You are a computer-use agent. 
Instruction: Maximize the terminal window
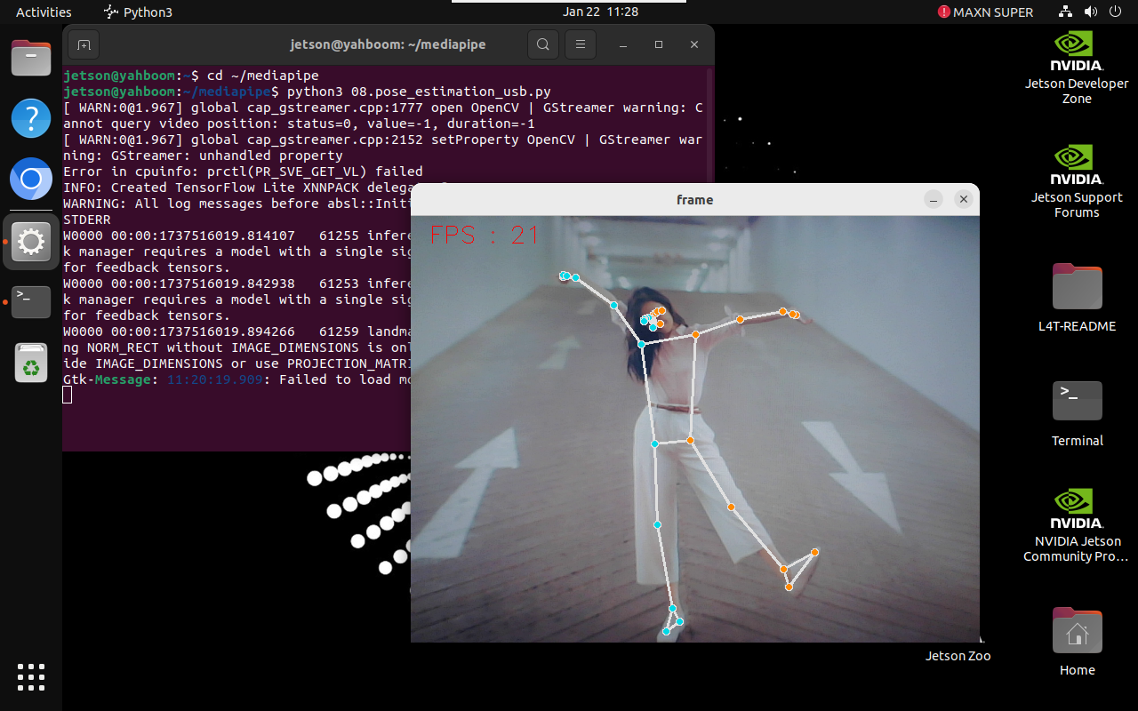pyautogui.click(x=659, y=44)
